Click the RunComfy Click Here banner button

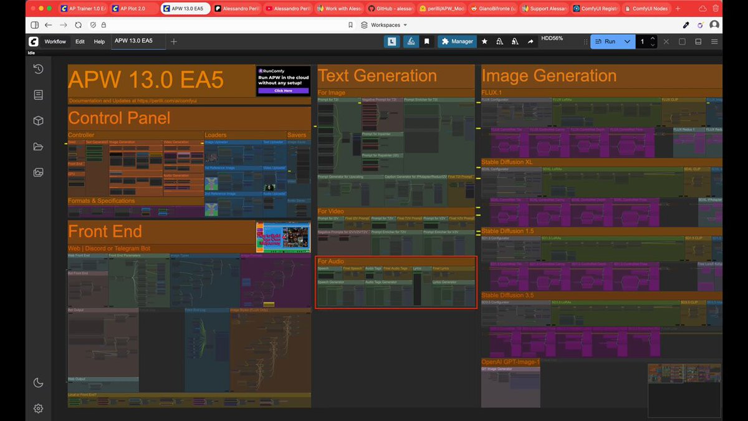click(283, 90)
